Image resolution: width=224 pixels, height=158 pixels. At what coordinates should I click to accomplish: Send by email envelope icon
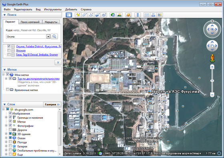[x=147, y=15]
